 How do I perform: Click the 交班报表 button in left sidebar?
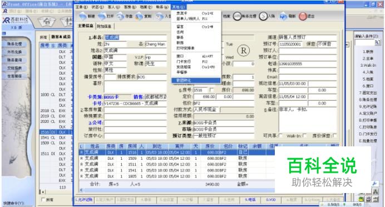point(14,68)
